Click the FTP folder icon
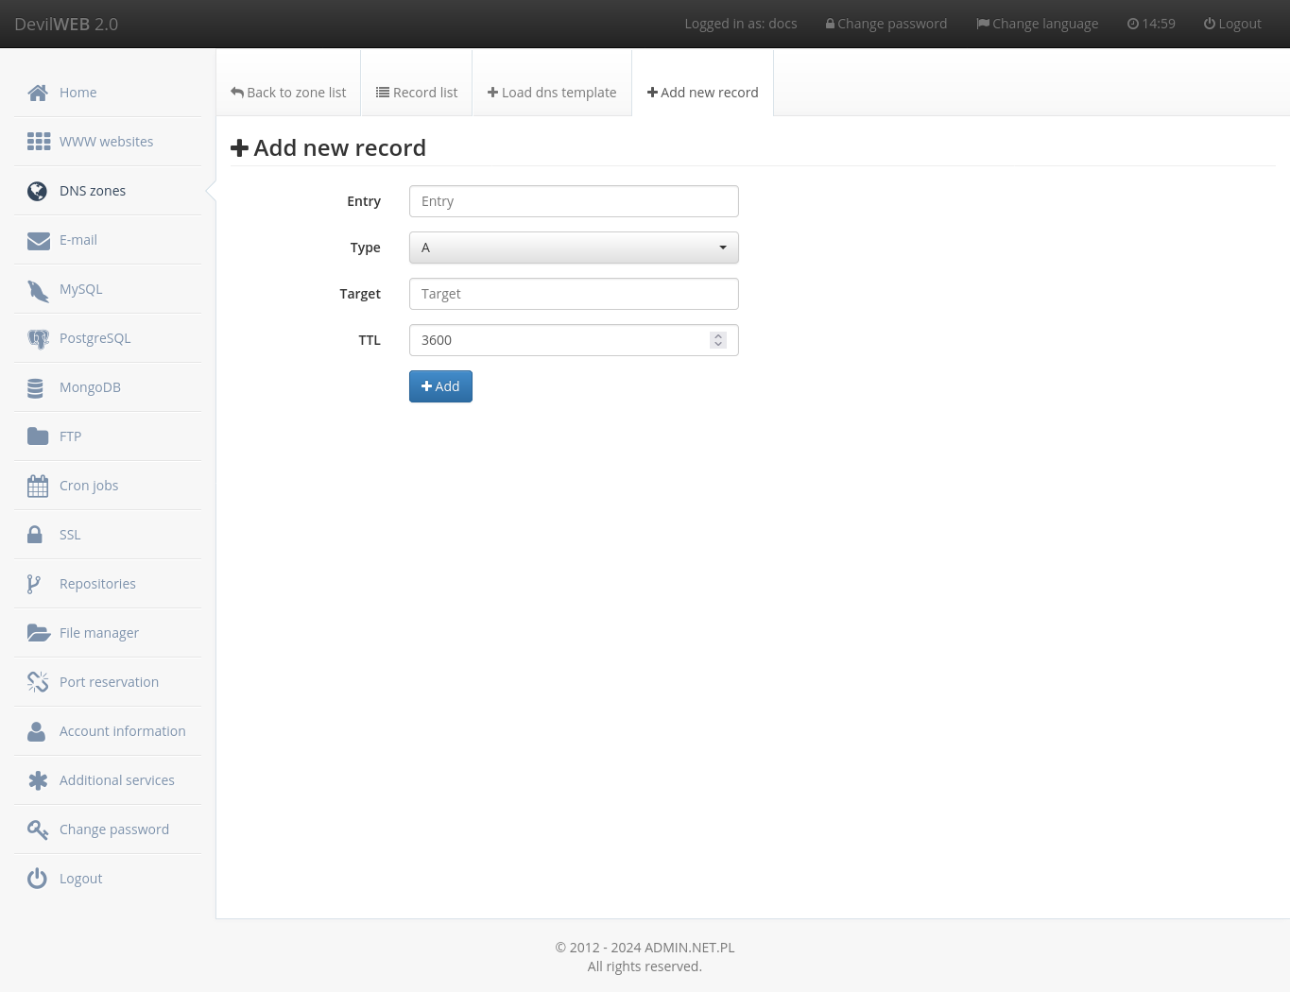The height and width of the screenshot is (992, 1290). [x=37, y=436]
